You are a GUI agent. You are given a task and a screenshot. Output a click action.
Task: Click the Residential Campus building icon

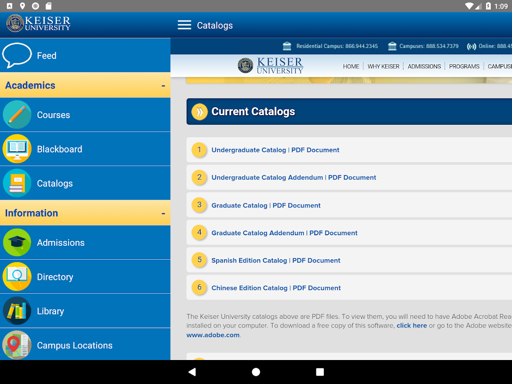pyautogui.click(x=287, y=46)
